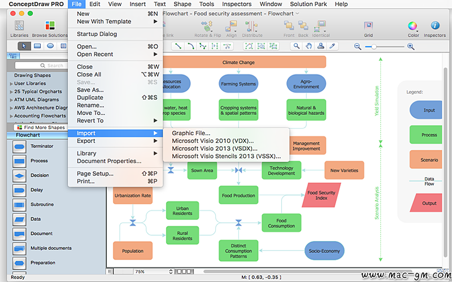Select the ellipse drawing tool
The image size is (452, 282).
[x=50, y=46]
